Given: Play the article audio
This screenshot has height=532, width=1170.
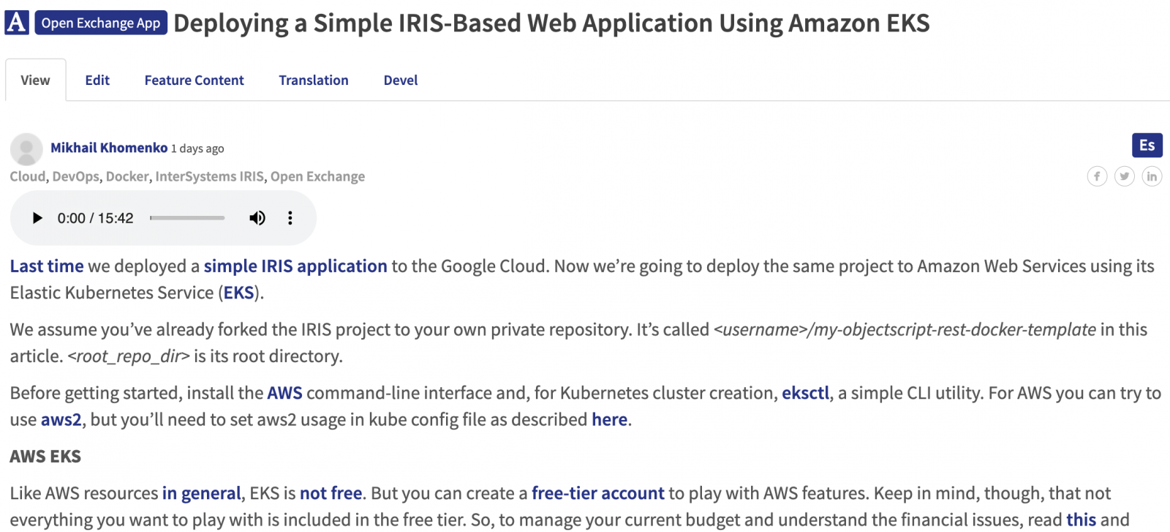Looking at the screenshot, I should click(x=37, y=218).
